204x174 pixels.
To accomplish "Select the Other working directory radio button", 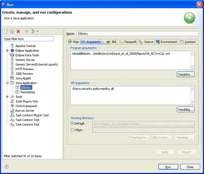I will coord(72,130).
